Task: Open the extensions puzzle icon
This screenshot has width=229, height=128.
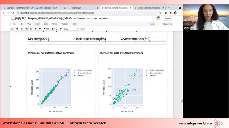Action: [x=171, y=13]
